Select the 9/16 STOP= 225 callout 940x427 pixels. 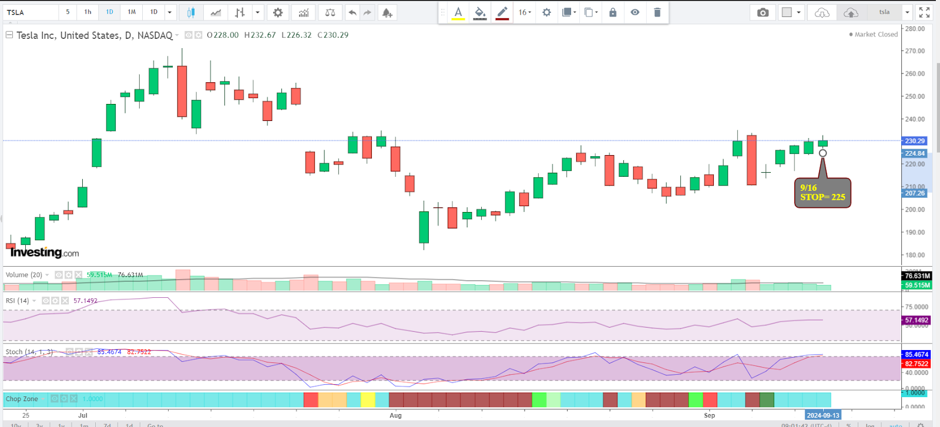(822, 193)
